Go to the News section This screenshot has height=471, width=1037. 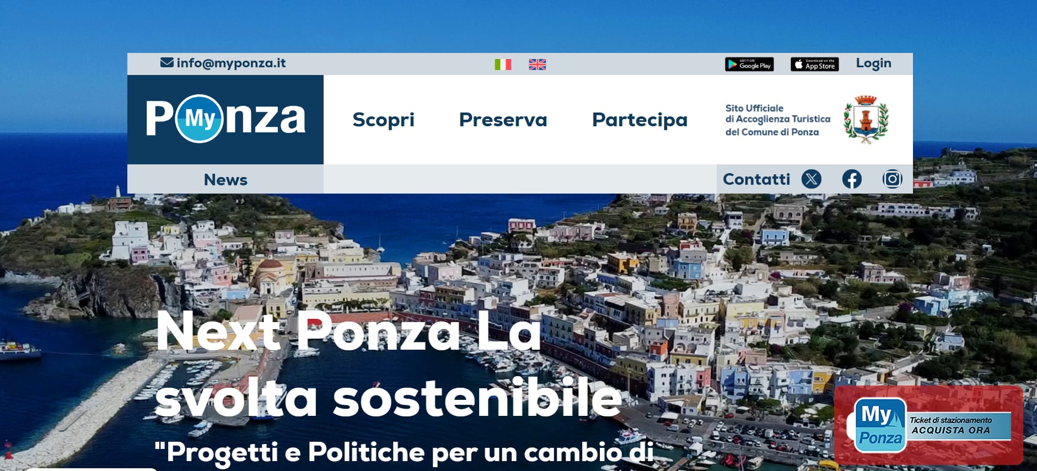[225, 179]
